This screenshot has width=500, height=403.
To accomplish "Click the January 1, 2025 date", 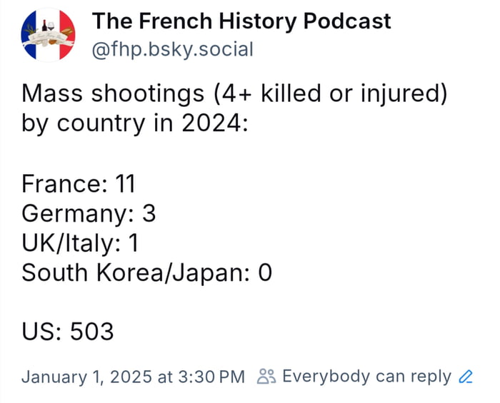I will tap(84, 376).
